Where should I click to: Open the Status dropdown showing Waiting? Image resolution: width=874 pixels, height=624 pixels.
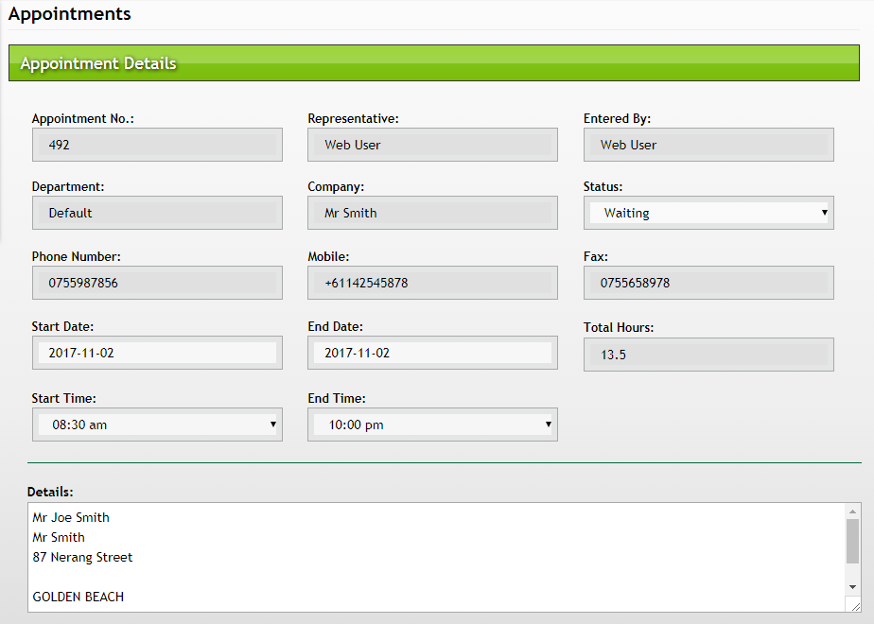pyautogui.click(x=708, y=213)
